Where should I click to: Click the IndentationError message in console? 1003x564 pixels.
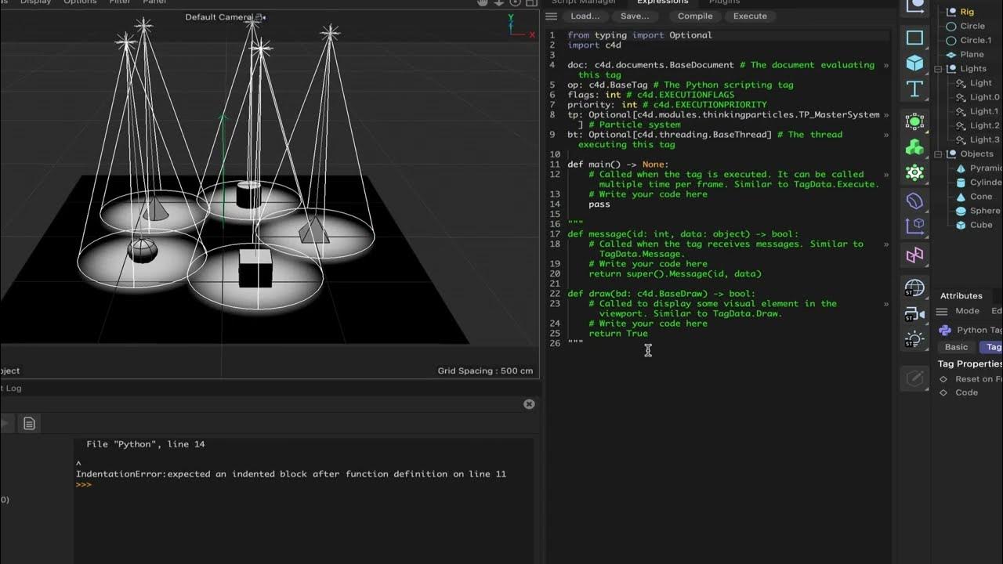pos(291,474)
